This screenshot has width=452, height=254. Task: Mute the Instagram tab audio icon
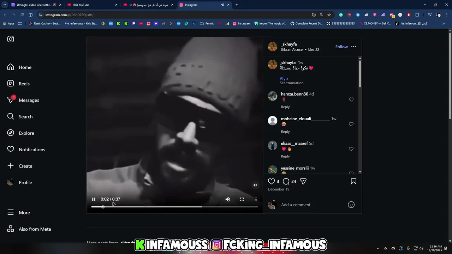(x=222, y=5)
